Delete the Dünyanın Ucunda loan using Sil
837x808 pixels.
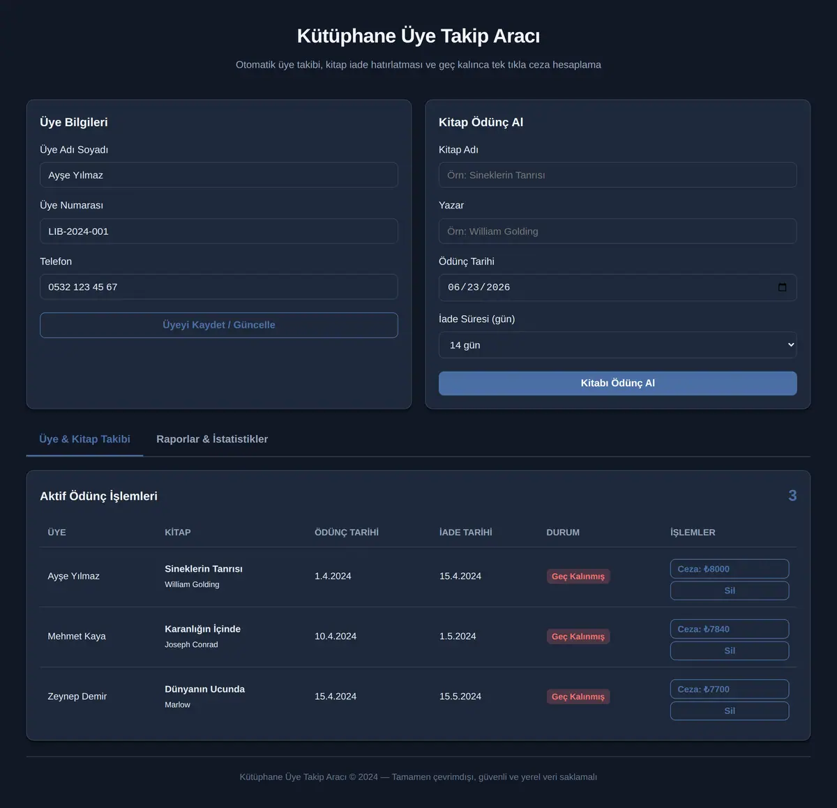click(730, 710)
